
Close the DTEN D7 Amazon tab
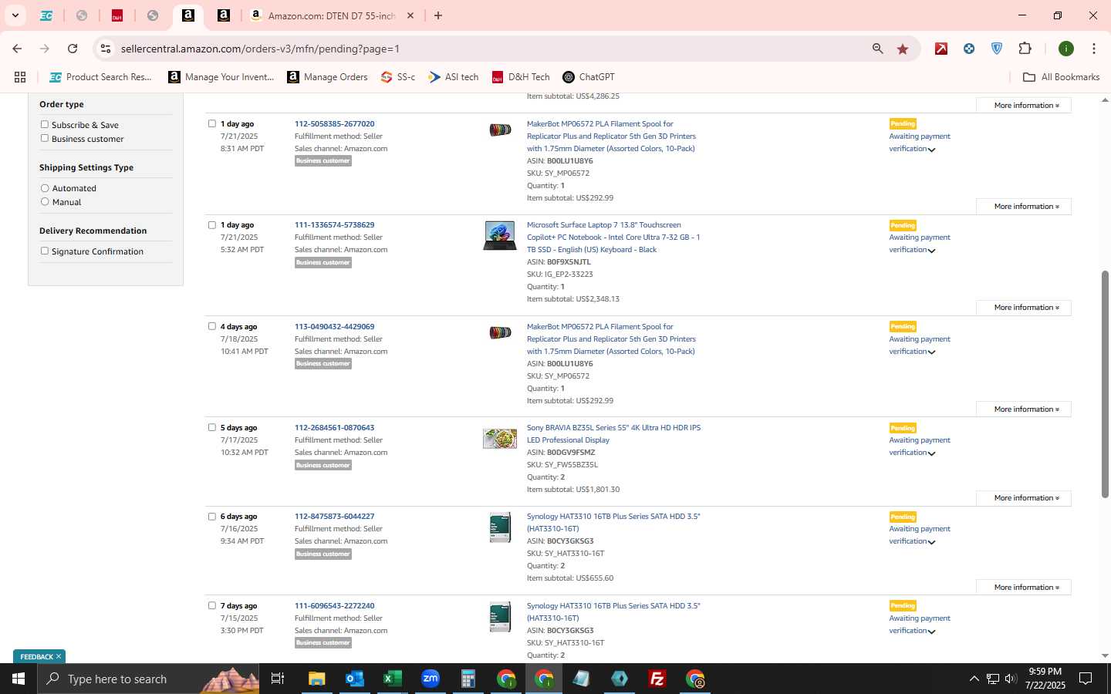tap(410, 15)
